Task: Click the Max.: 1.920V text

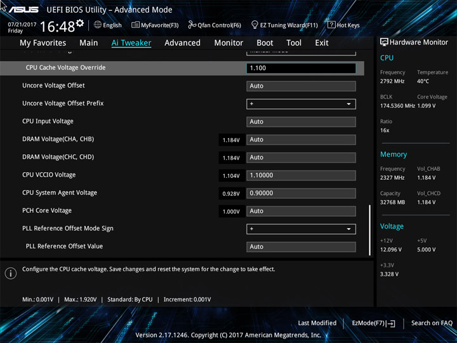Action: click(x=80, y=300)
